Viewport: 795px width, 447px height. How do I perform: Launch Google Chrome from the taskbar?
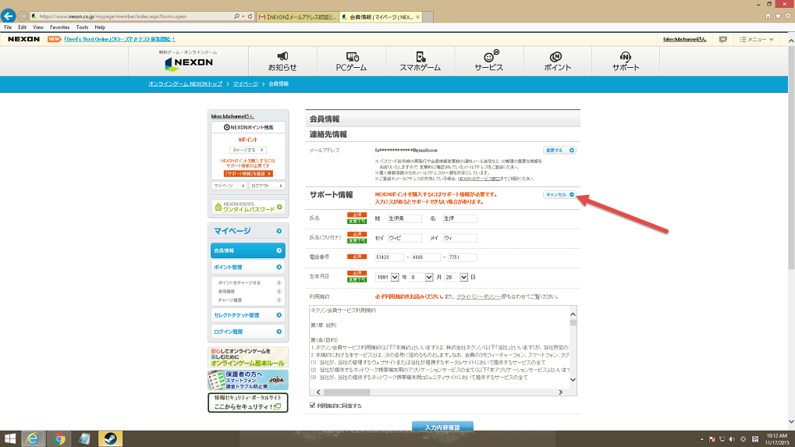59,438
